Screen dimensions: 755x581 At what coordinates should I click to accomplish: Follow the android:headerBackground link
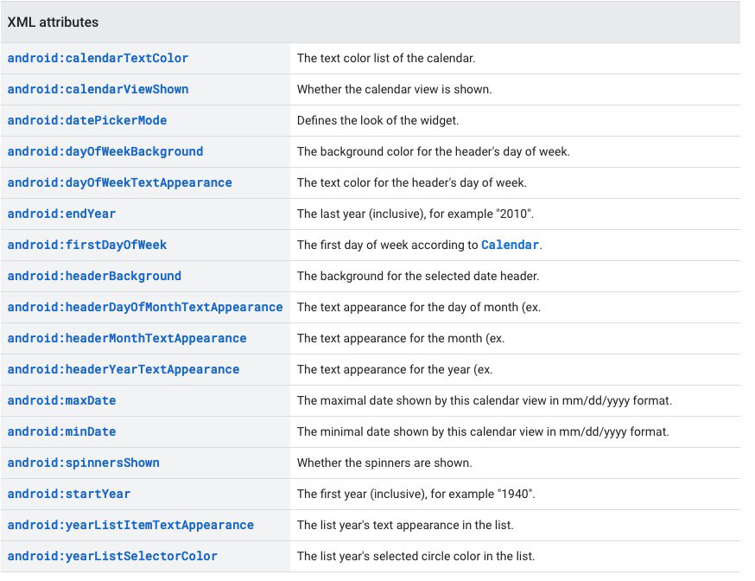pos(94,276)
